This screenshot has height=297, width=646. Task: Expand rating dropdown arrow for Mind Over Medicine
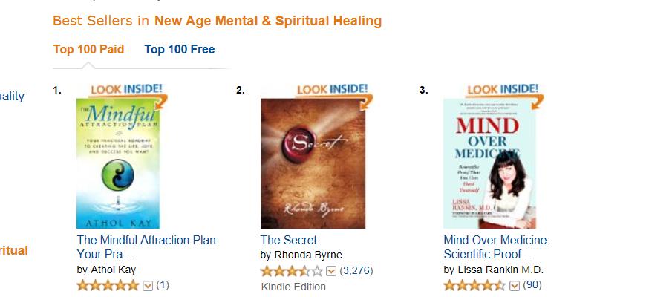click(x=514, y=285)
